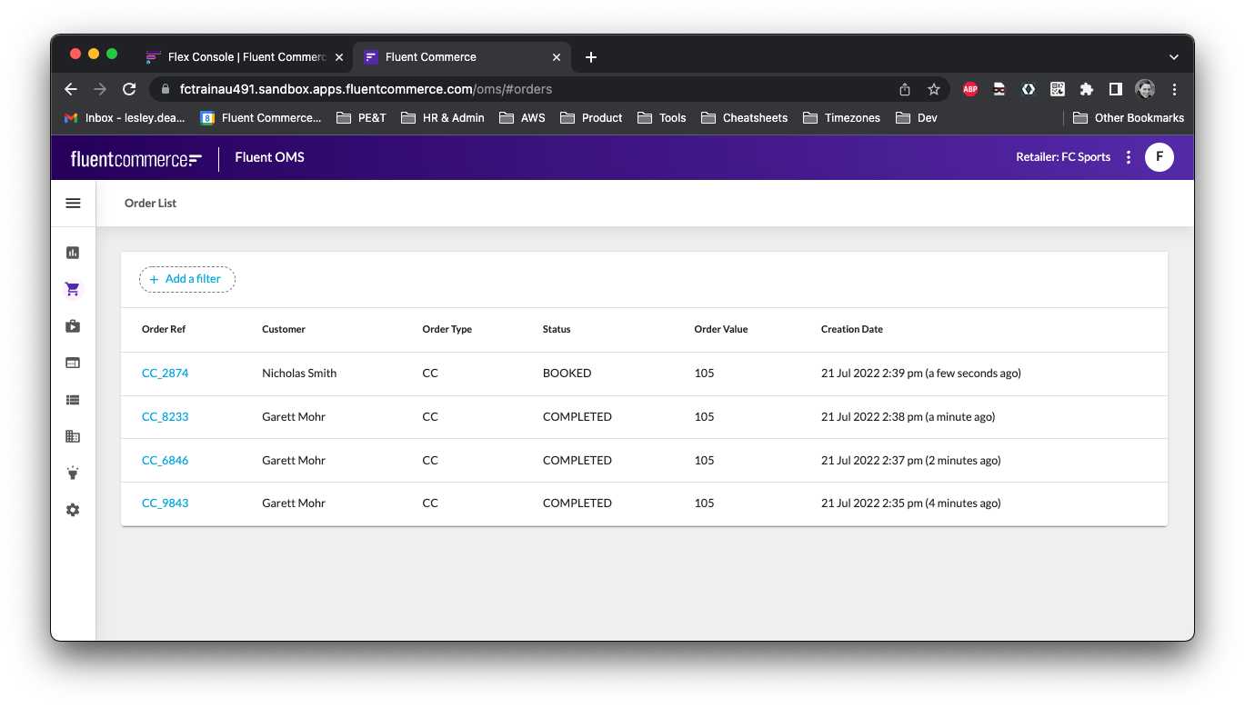Click the browser address bar URL
The height and width of the screenshot is (708, 1245).
(366, 89)
